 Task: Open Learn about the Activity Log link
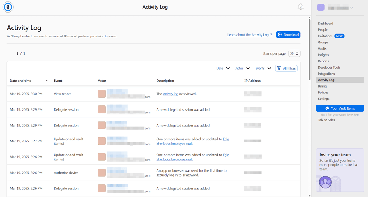[x=250, y=35]
